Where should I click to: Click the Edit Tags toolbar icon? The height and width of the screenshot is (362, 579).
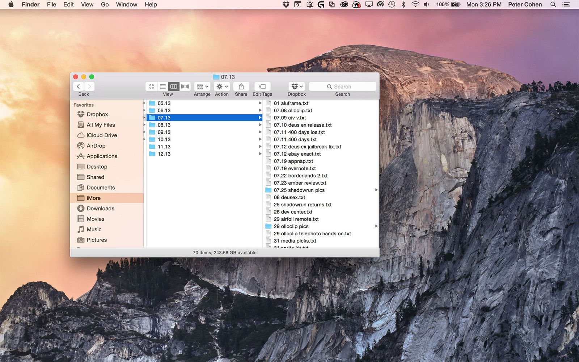(x=262, y=87)
